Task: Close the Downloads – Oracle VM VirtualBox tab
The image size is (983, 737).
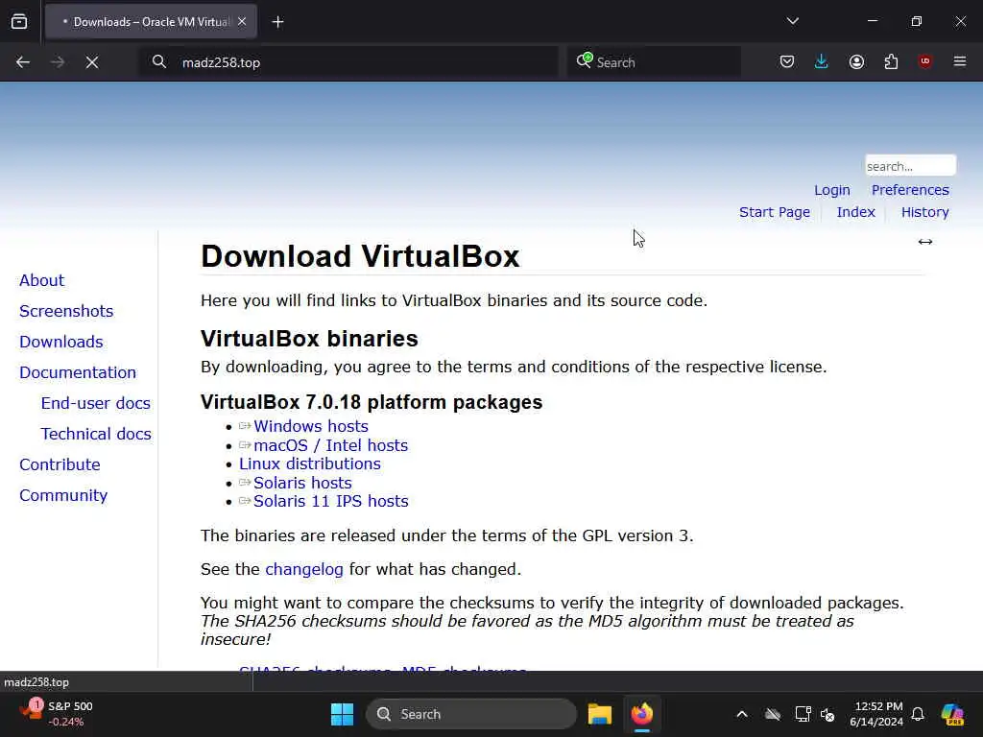Action: [x=242, y=22]
